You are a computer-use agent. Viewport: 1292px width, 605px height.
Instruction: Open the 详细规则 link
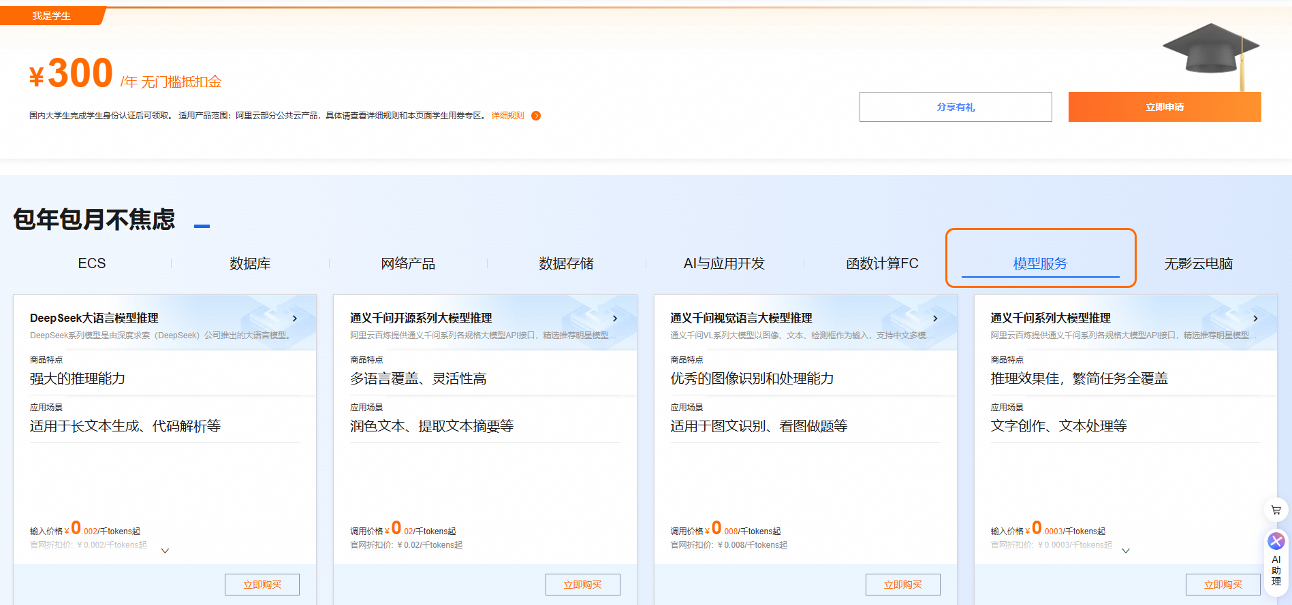coord(508,116)
